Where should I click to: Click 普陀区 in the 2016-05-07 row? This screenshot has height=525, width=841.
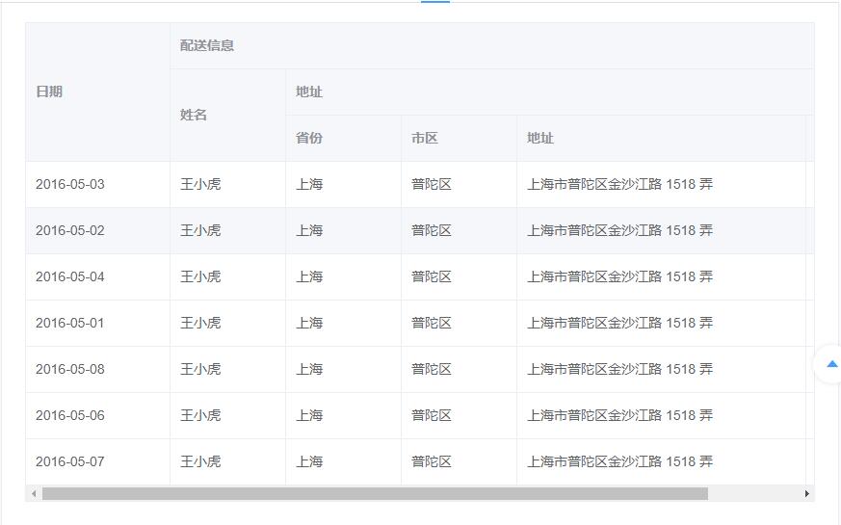point(432,461)
